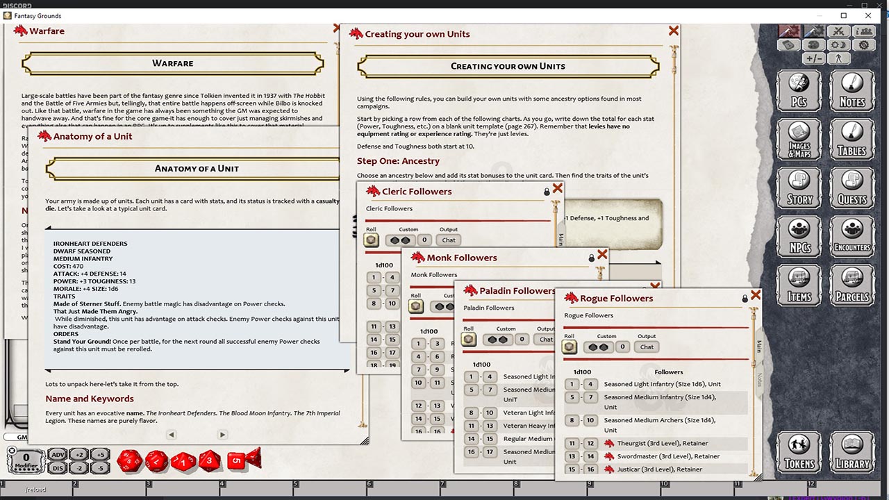Image resolution: width=889 pixels, height=500 pixels.
Task: Open the Images & Maps panel
Action: tap(799, 140)
